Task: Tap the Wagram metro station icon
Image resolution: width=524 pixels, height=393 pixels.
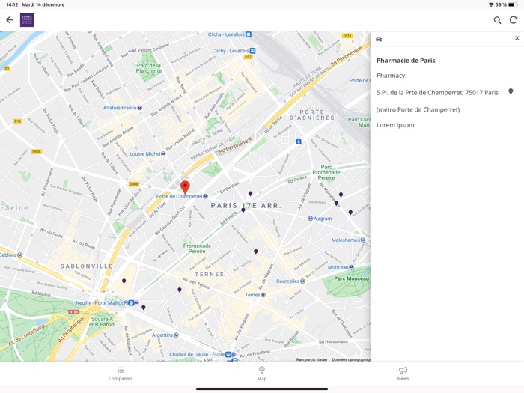Action: pos(310,219)
